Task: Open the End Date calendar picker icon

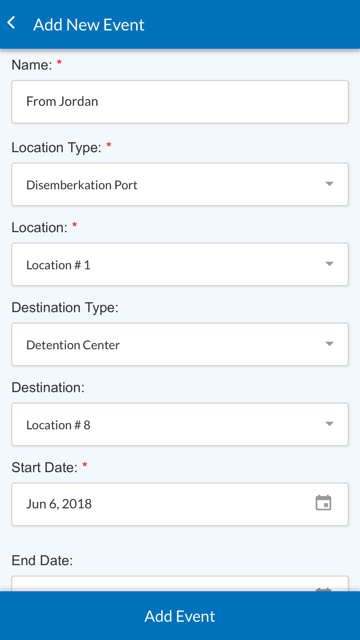Action: (323, 590)
